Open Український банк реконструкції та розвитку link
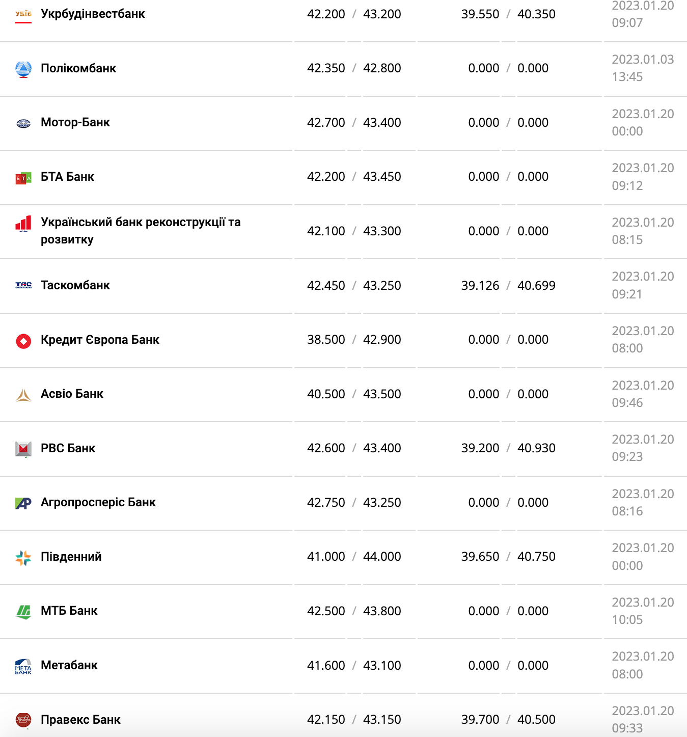This screenshot has height=737, width=687. pyautogui.click(x=141, y=231)
